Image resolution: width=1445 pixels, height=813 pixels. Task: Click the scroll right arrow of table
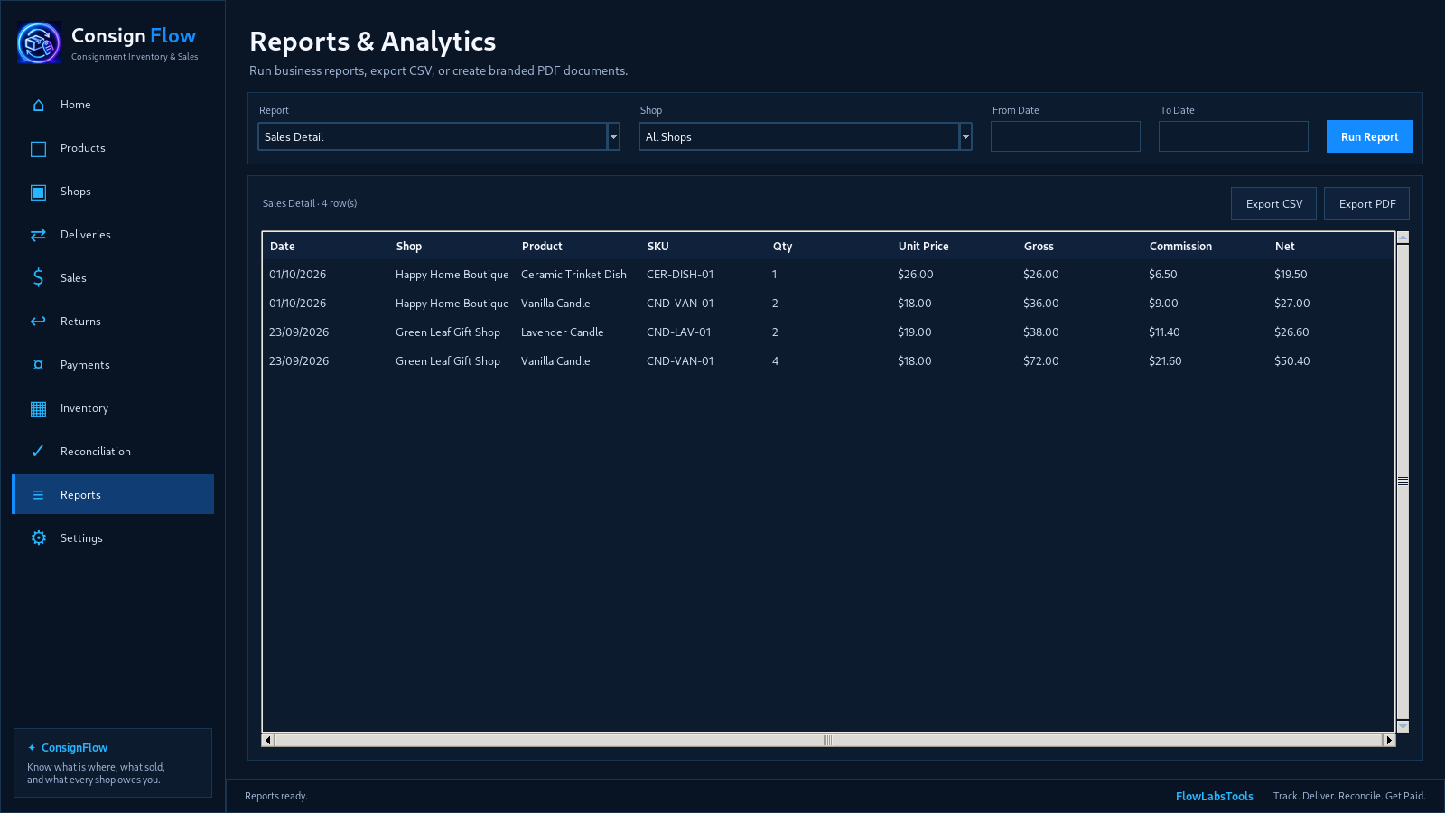coord(1389,740)
